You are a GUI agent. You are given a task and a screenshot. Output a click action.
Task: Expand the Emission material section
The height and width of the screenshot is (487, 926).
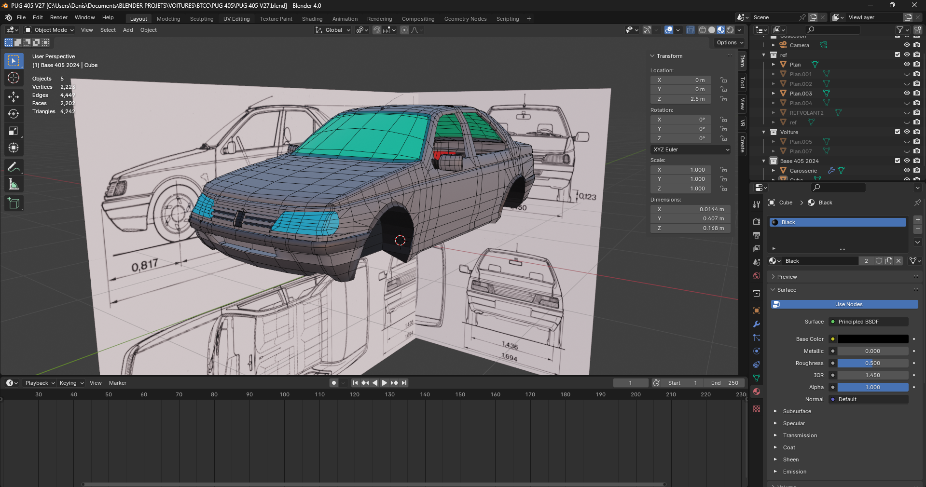(x=794, y=472)
